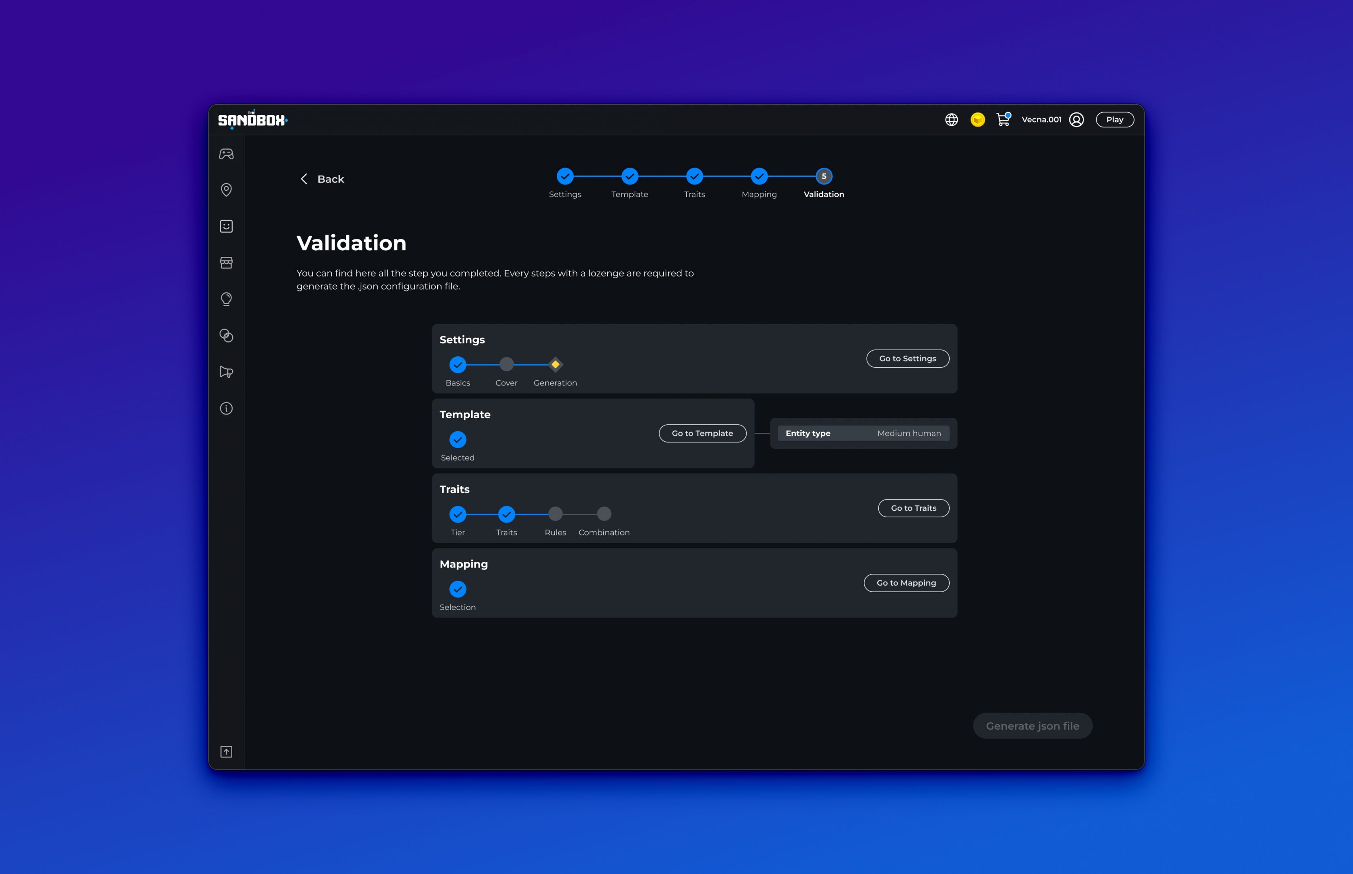
Task: Click the Go to Template button
Action: (x=702, y=433)
